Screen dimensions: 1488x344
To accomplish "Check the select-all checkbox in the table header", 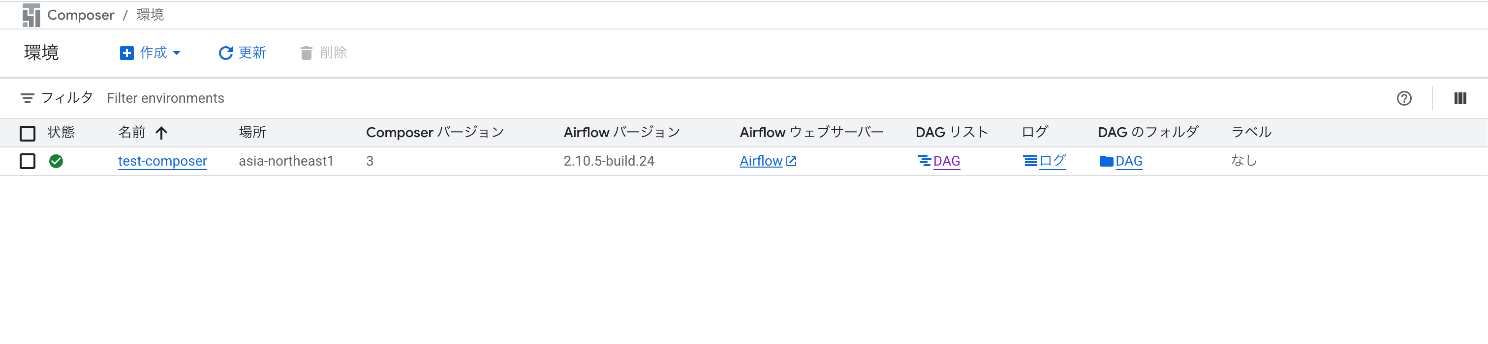I will 27,133.
